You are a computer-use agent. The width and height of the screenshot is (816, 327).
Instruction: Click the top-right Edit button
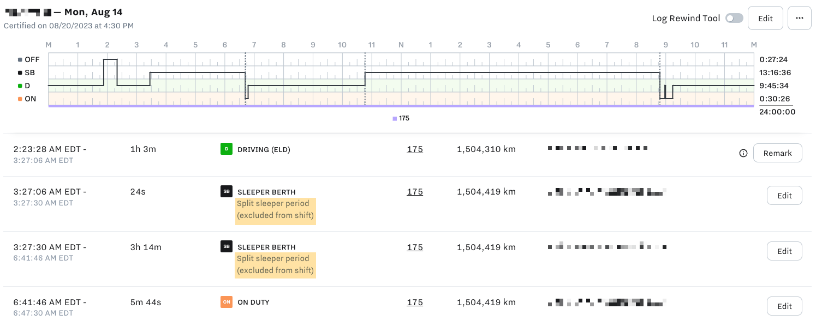pyautogui.click(x=765, y=18)
